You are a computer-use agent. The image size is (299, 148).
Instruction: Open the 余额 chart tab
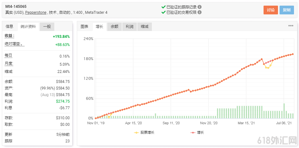tap(115, 27)
